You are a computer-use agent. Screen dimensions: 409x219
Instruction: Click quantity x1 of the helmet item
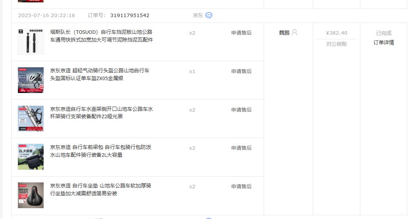[x=192, y=72]
